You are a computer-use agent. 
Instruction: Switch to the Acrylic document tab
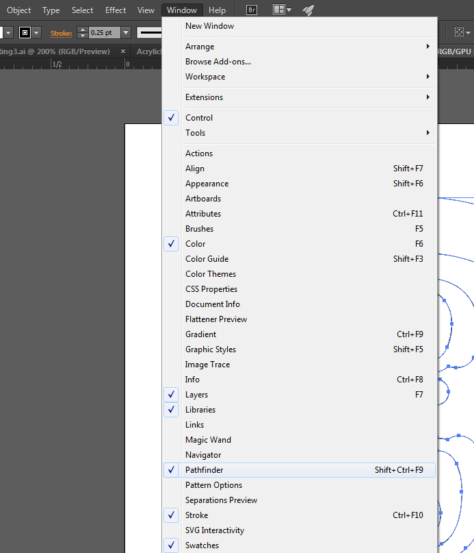(x=148, y=51)
